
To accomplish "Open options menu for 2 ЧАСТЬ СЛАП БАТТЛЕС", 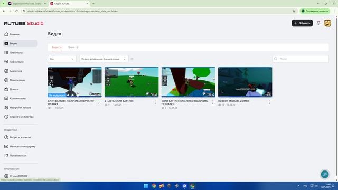I will [156, 102].
